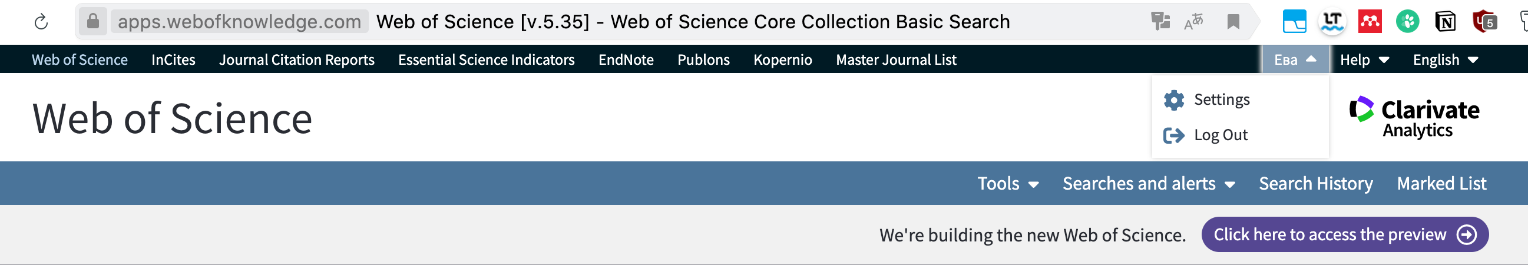Open the uBlock shield extension icon
This screenshot has height=265, width=1528.
pyautogui.click(x=1484, y=22)
